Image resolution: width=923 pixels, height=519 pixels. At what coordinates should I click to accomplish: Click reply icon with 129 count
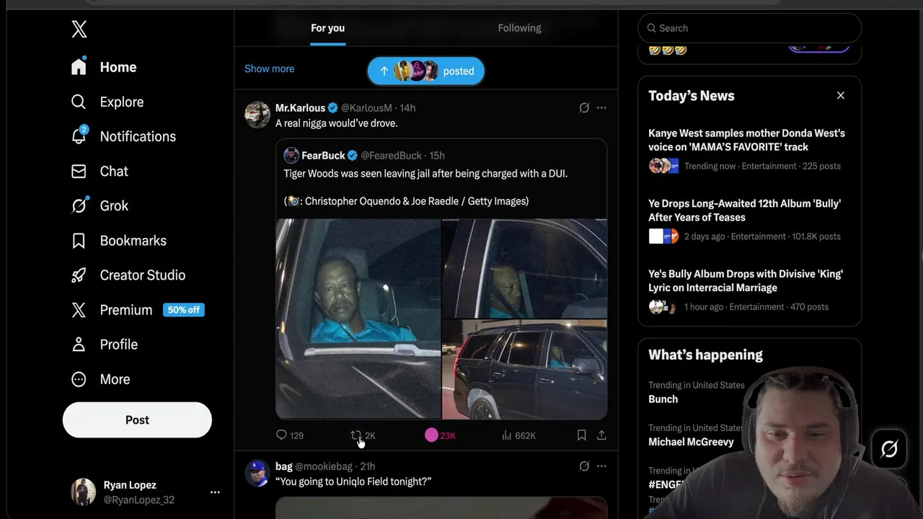(281, 435)
